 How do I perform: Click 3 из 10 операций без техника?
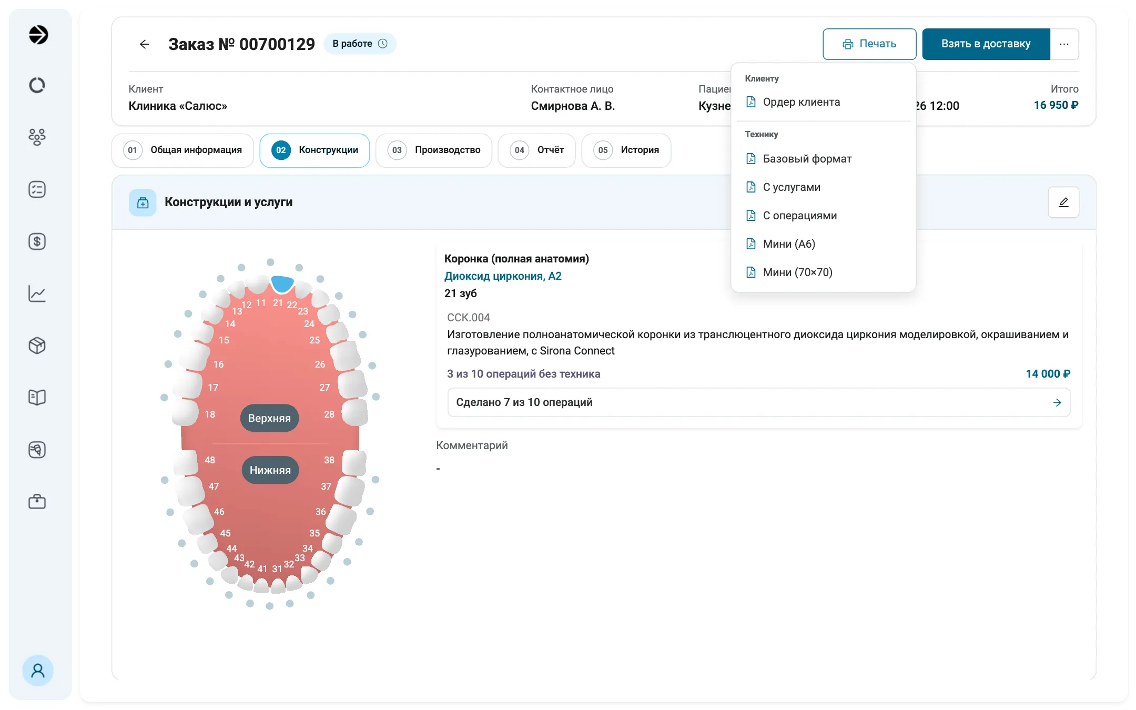click(x=523, y=374)
